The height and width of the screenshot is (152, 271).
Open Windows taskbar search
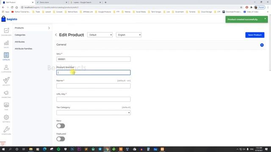[x=10, y=149]
